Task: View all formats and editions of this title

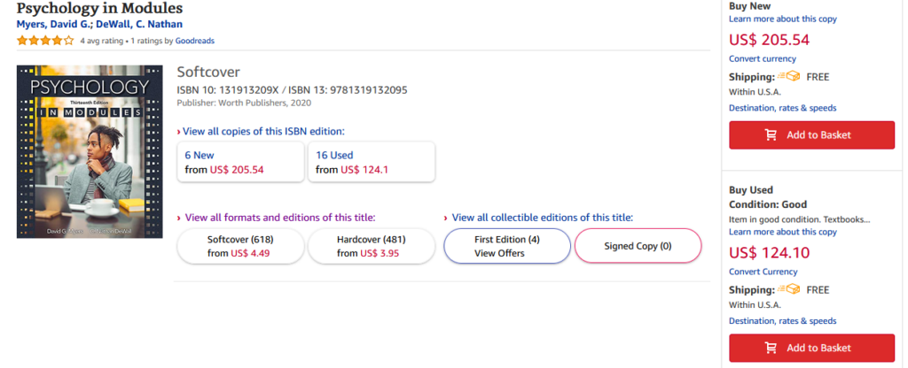Action: point(279,217)
